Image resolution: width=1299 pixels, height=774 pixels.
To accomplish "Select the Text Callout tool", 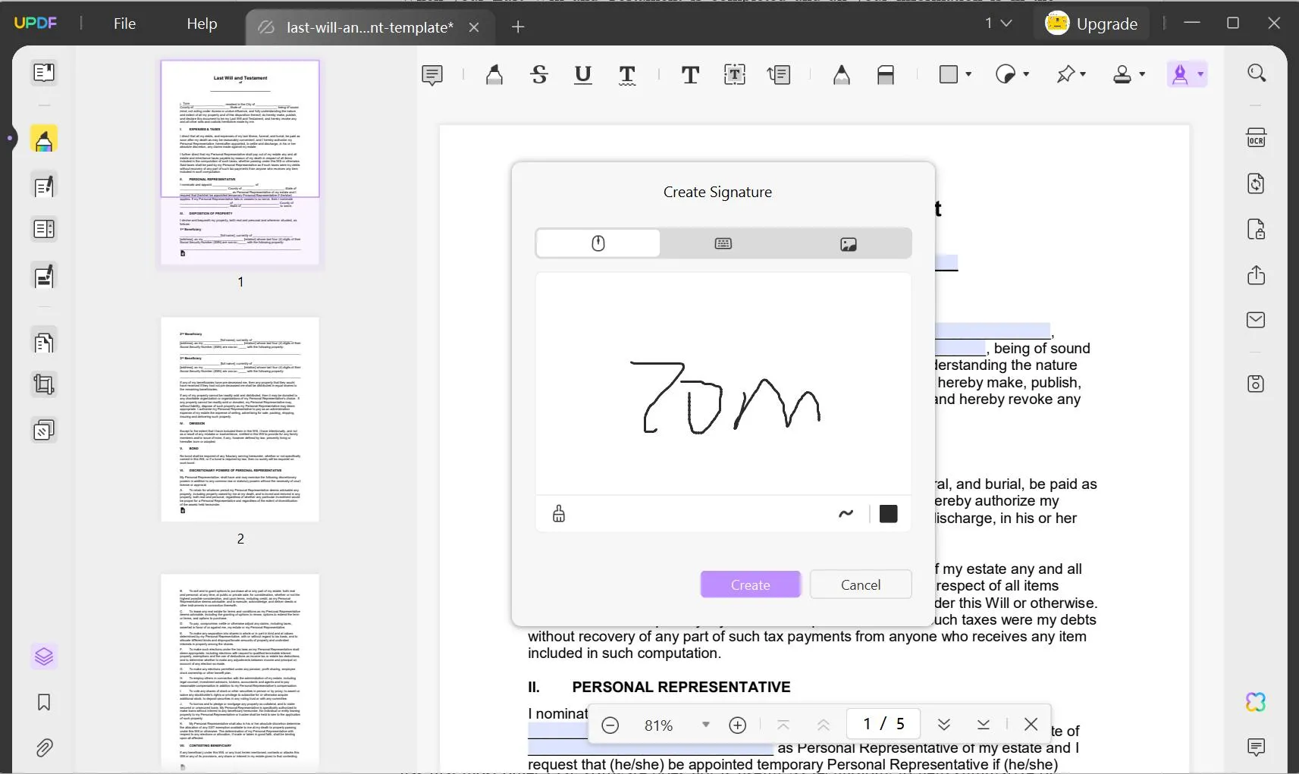I will [779, 74].
